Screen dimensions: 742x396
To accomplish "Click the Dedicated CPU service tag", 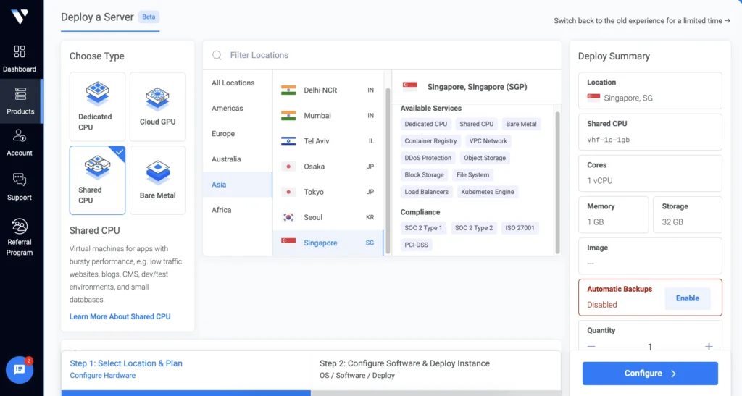I will (x=425, y=124).
